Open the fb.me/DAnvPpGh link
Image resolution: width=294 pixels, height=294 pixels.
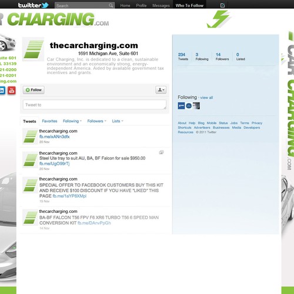(94, 223)
